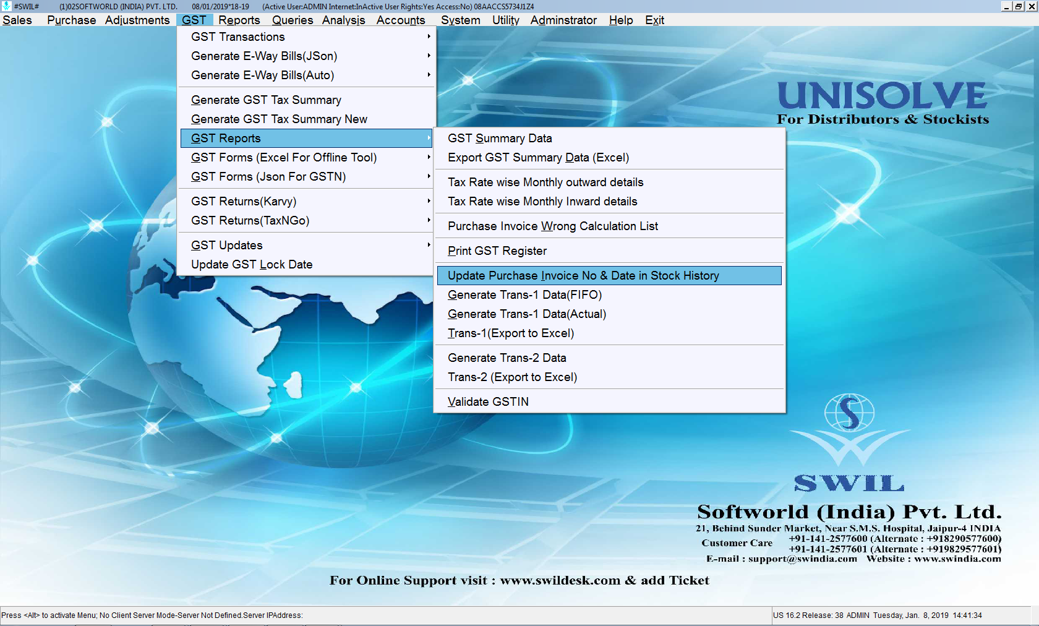This screenshot has height=626, width=1039.
Task: Click the SWIL app icon in title bar
Action: (x=6, y=6)
